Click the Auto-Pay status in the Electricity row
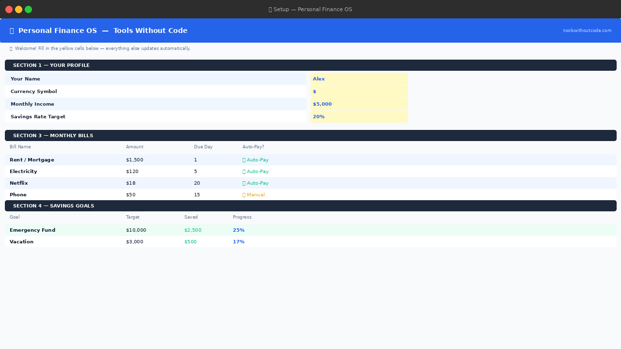The height and width of the screenshot is (349, 621). point(256,172)
